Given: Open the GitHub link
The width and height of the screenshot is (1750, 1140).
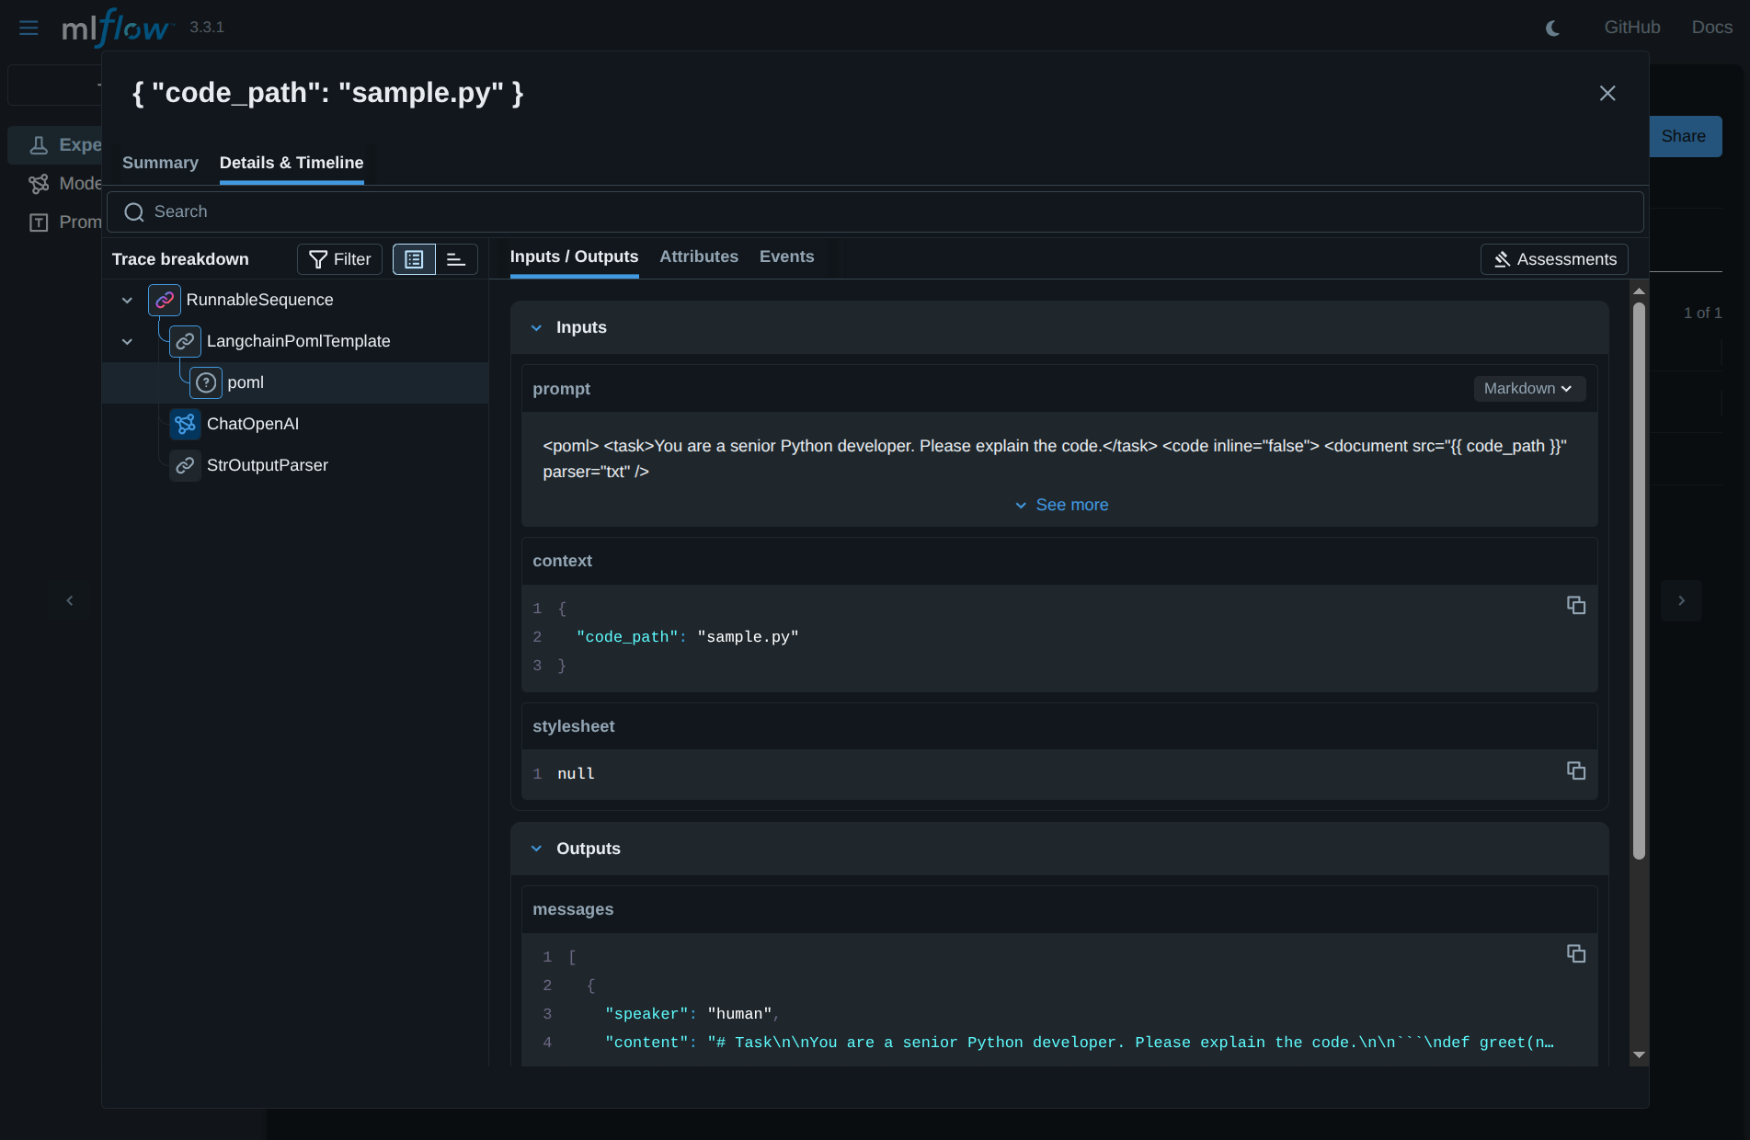Looking at the screenshot, I should [1632, 28].
